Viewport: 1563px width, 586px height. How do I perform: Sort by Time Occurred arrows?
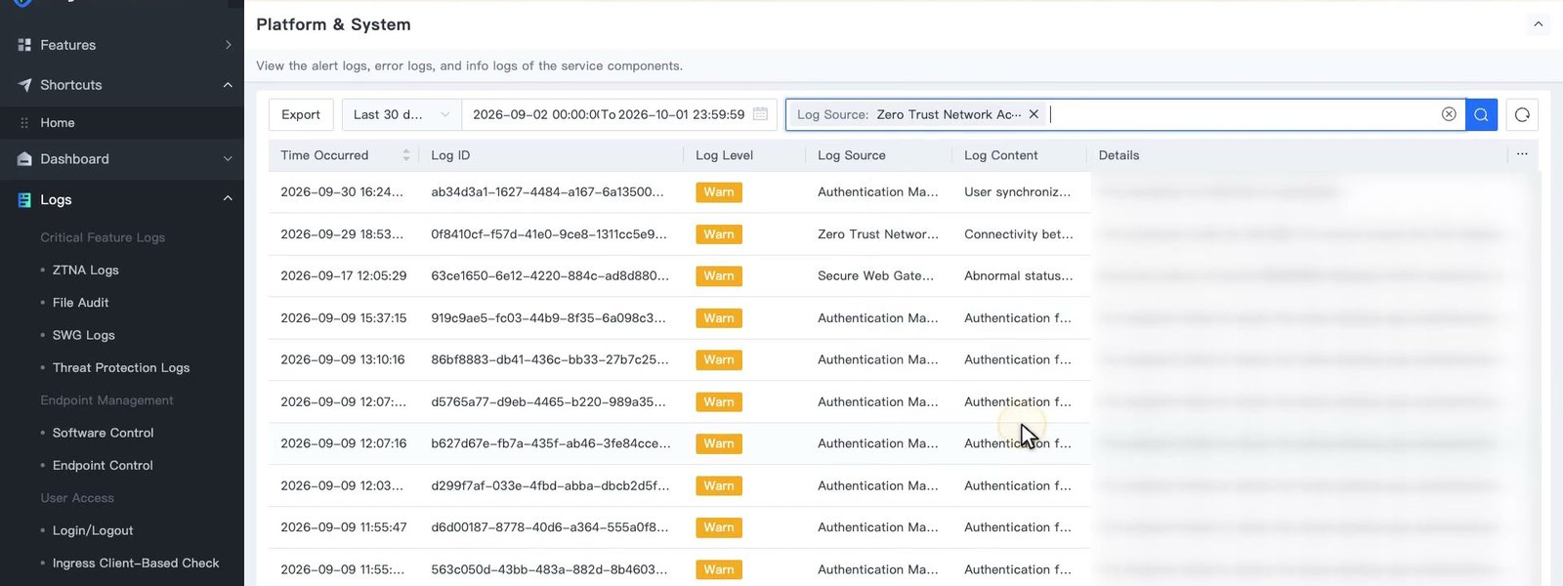click(x=406, y=155)
